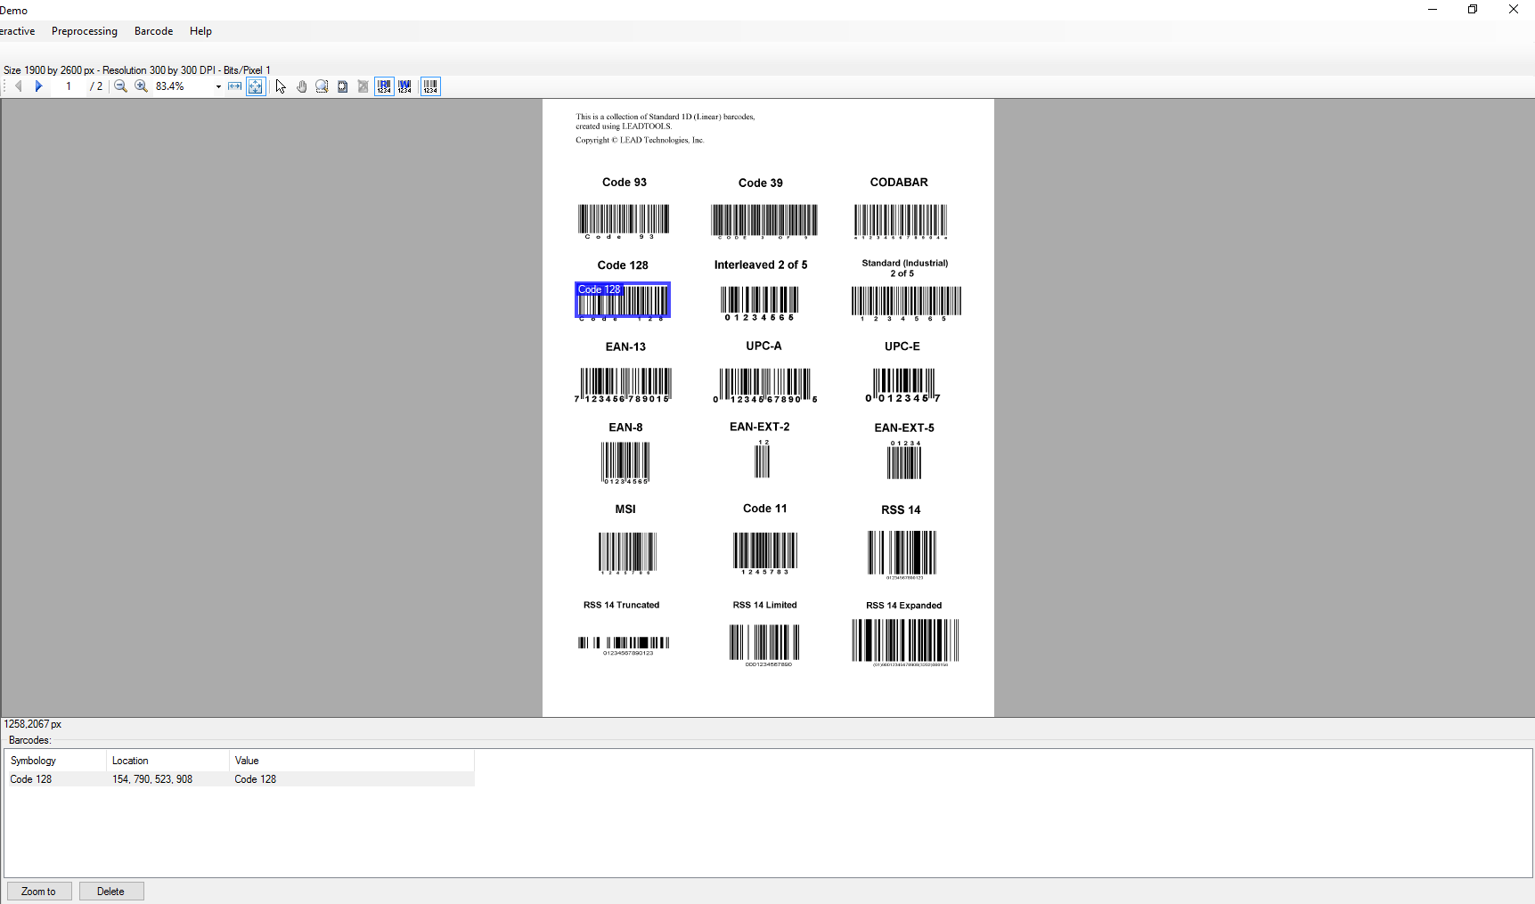This screenshot has width=1535, height=904.
Task: Toggle the read barcode R icon
Action: [384, 86]
